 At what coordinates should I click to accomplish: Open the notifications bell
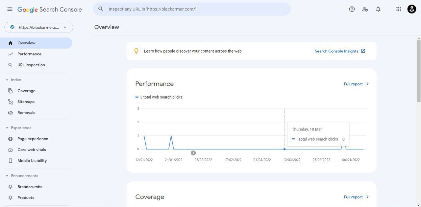tap(378, 9)
